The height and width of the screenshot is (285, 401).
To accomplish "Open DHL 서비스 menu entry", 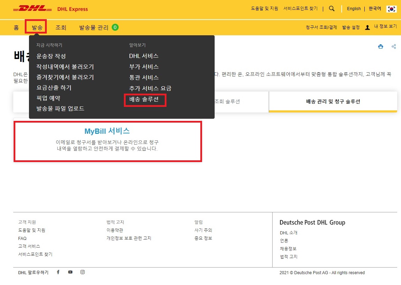I will 144,56.
